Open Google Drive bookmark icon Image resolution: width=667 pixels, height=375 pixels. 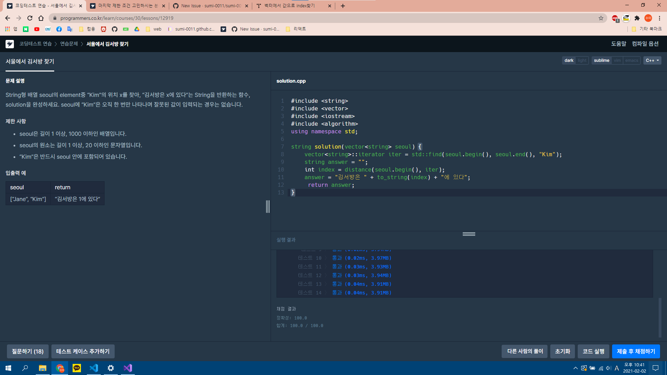[137, 29]
